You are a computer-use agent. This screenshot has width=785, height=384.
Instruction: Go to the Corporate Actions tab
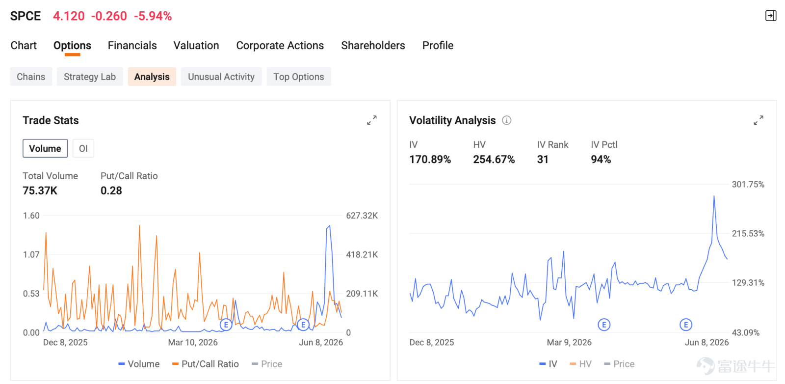pyautogui.click(x=280, y=46)
